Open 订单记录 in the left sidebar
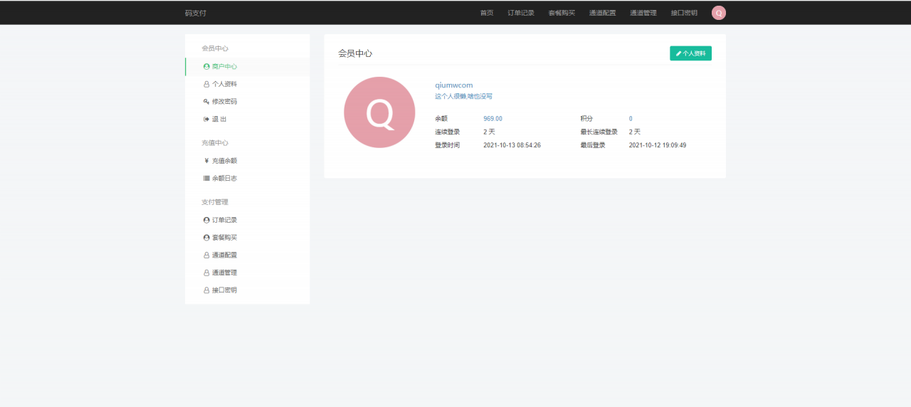This screenshot has height=407, width=911. [224, 221]
